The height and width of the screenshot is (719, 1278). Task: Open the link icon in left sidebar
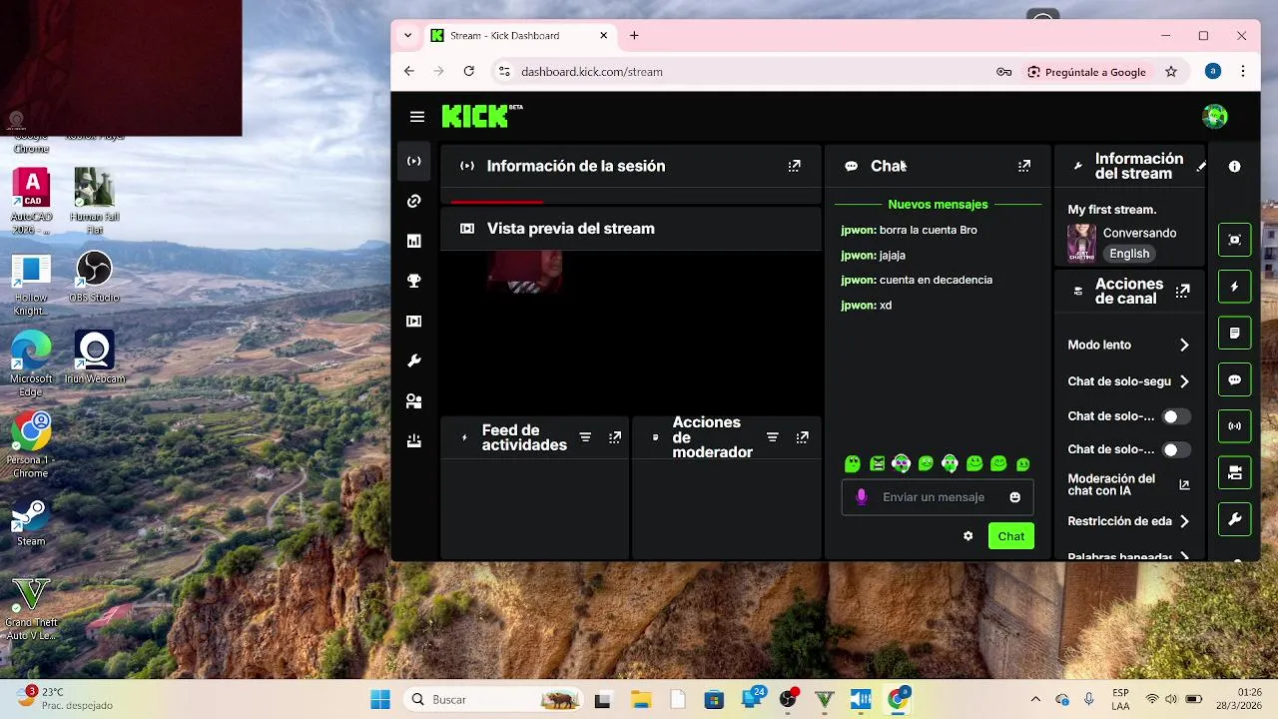(414, 201)
